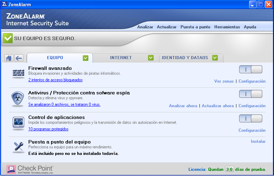Open the Analizar menu
Image resolution: width=274 pixels, height=176 pixels.
[145, 27]
